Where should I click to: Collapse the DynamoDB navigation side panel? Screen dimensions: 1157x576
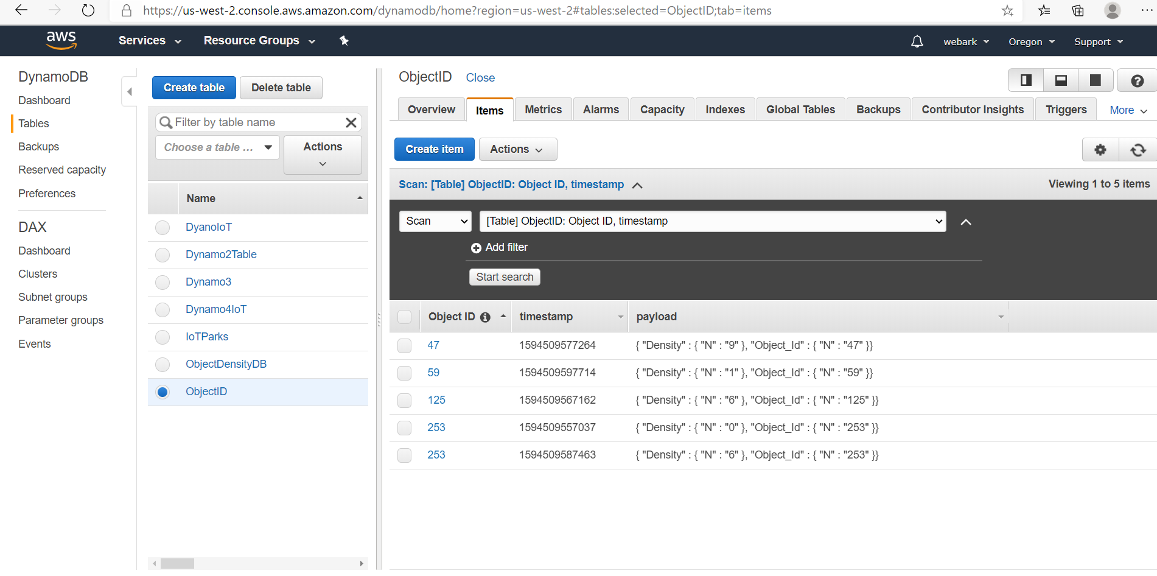point(129,92)
